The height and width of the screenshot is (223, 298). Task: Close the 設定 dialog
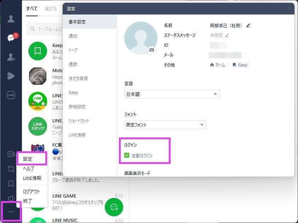coord(289,8)
